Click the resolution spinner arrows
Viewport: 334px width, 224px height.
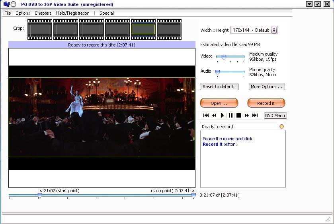(274, 30)
